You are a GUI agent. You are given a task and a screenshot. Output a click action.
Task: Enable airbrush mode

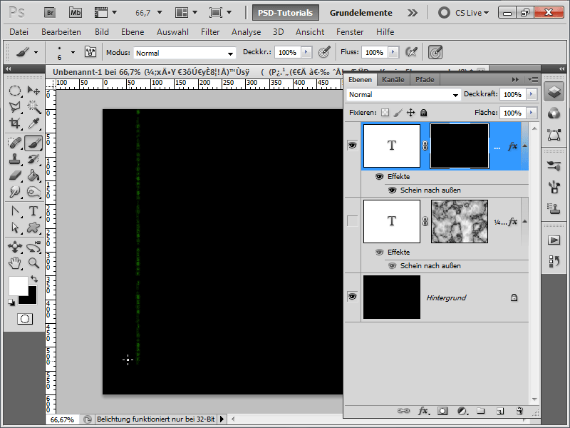click(x=411, y=52)
